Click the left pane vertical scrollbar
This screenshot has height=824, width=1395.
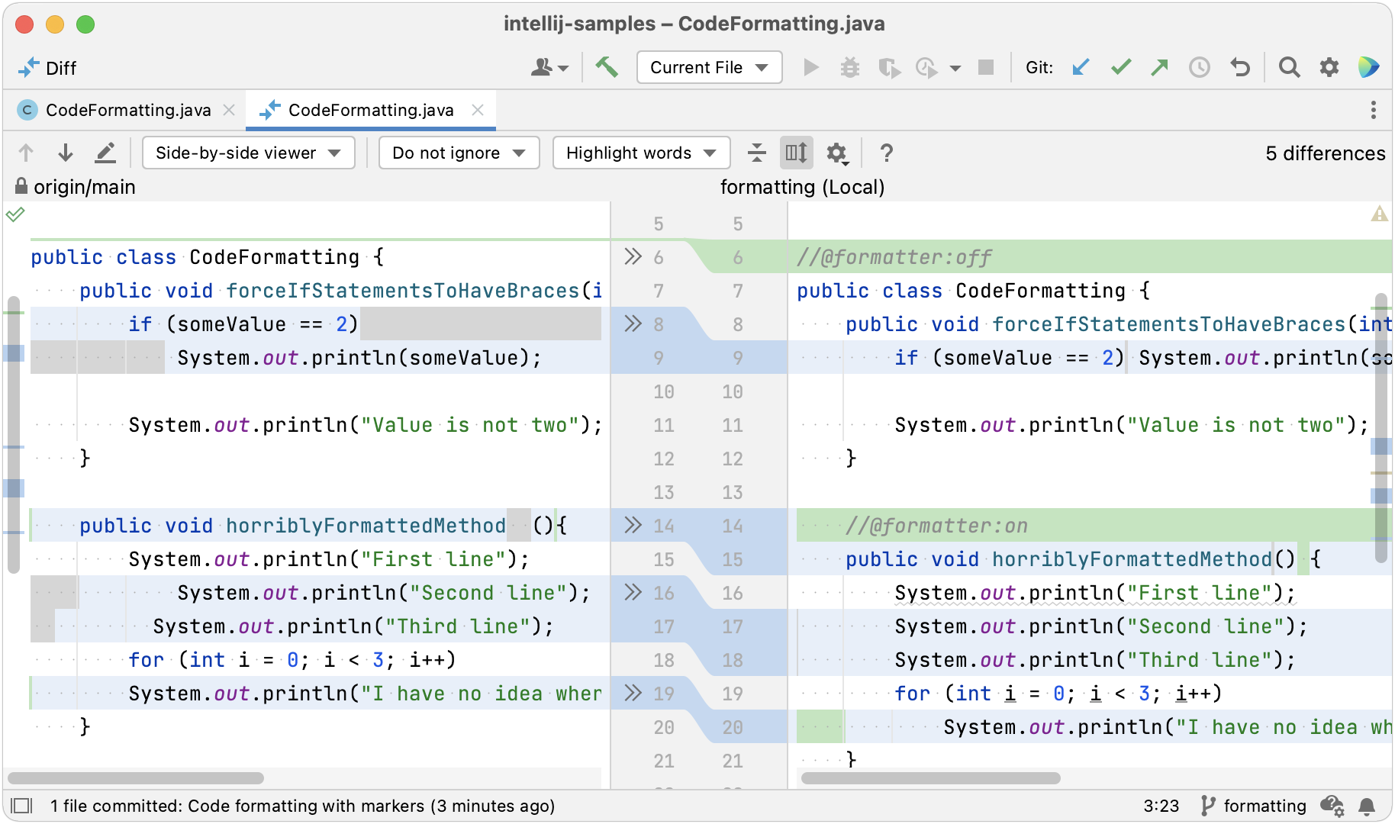click(x=13, y=435)
